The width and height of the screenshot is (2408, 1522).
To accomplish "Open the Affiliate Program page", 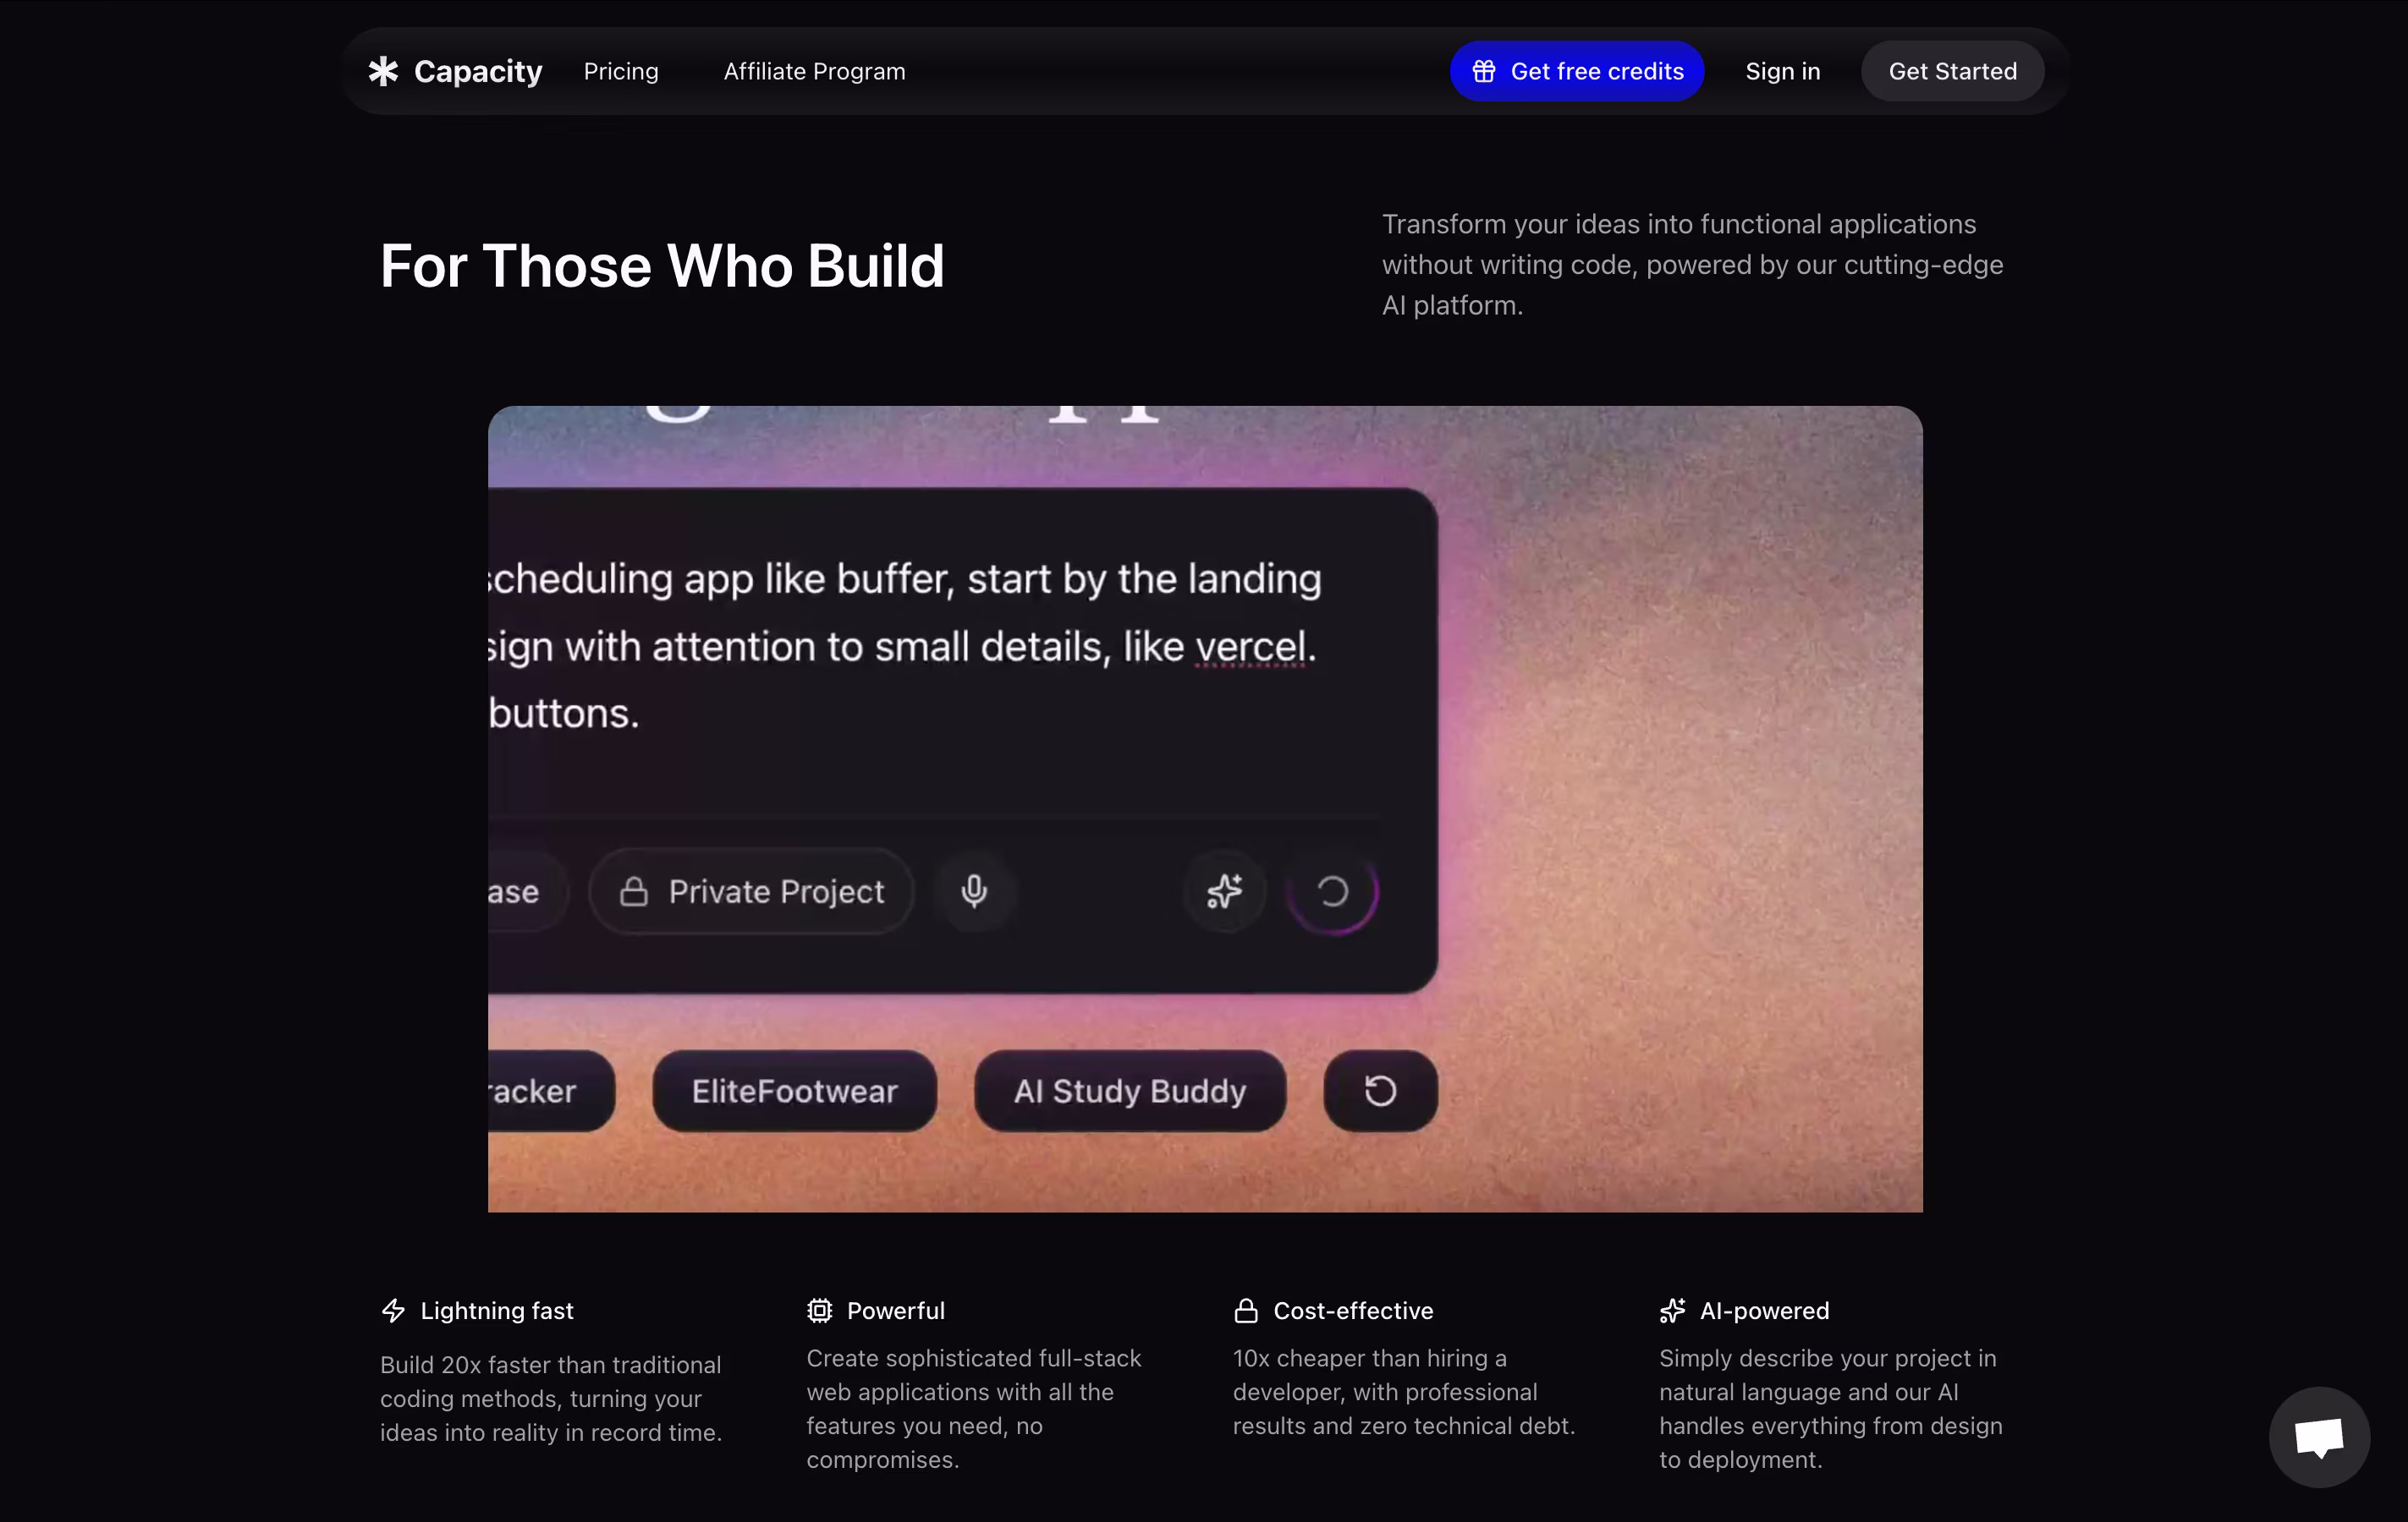I will [x=814, y=71].
